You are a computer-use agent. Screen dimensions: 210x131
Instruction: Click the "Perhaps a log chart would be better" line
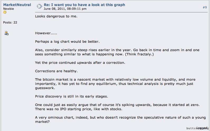(x=67, y=42)
